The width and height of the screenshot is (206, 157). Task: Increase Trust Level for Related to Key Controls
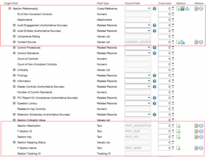(x=173, y=108)
